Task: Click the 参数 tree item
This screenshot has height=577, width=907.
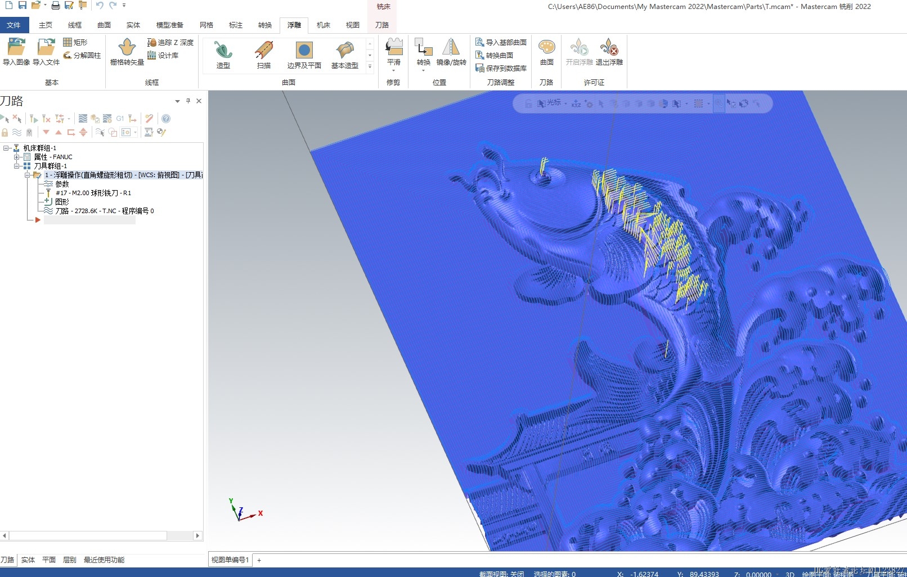Action: 62,184
